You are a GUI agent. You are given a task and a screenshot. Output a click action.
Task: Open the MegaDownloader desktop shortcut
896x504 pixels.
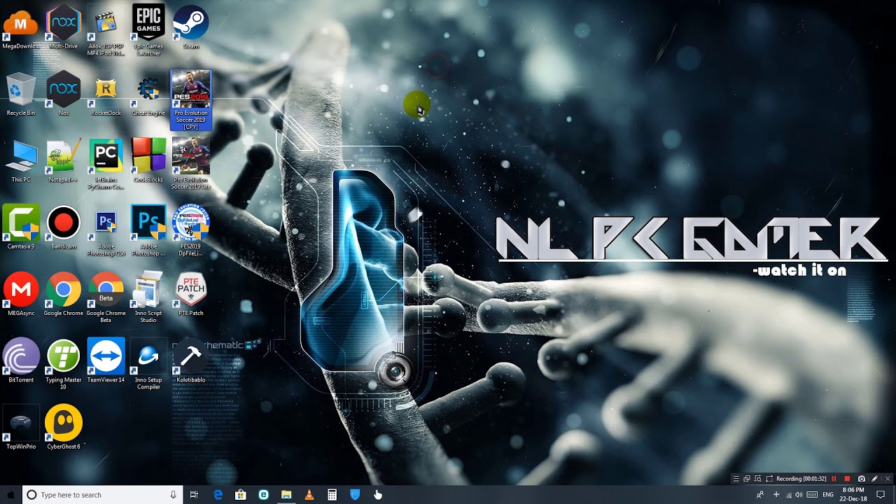pyautogui.click(x=21, y=28)
